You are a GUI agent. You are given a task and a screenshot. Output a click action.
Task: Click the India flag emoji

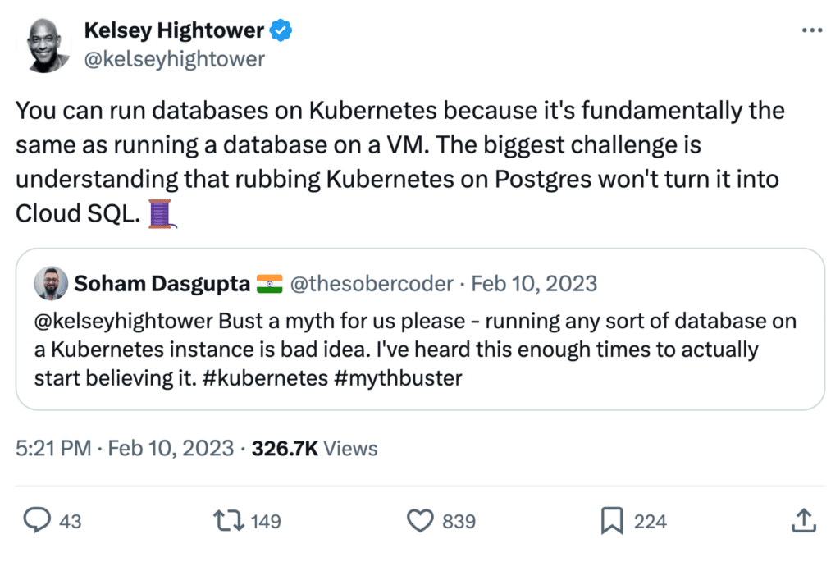click(x=270, y=284)
